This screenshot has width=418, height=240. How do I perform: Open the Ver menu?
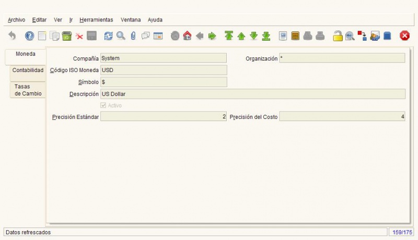58,20
